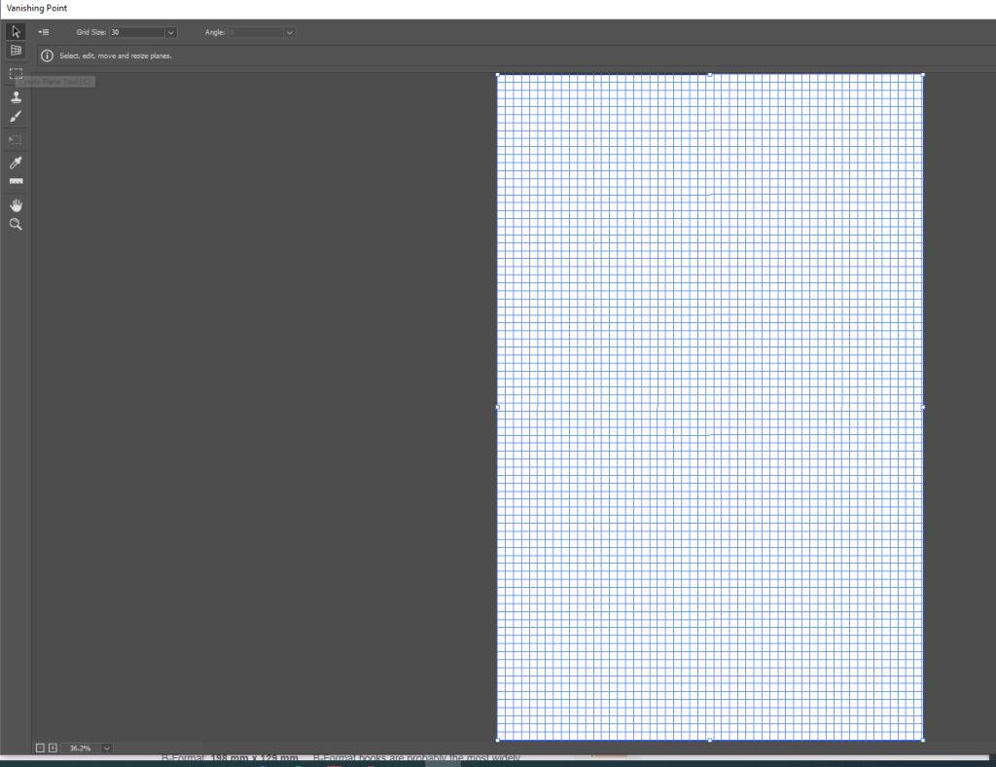The width and height of the screenshot is (996, 767).
Task: Click the Vanishing Point window title
Action: coord(37,8)
